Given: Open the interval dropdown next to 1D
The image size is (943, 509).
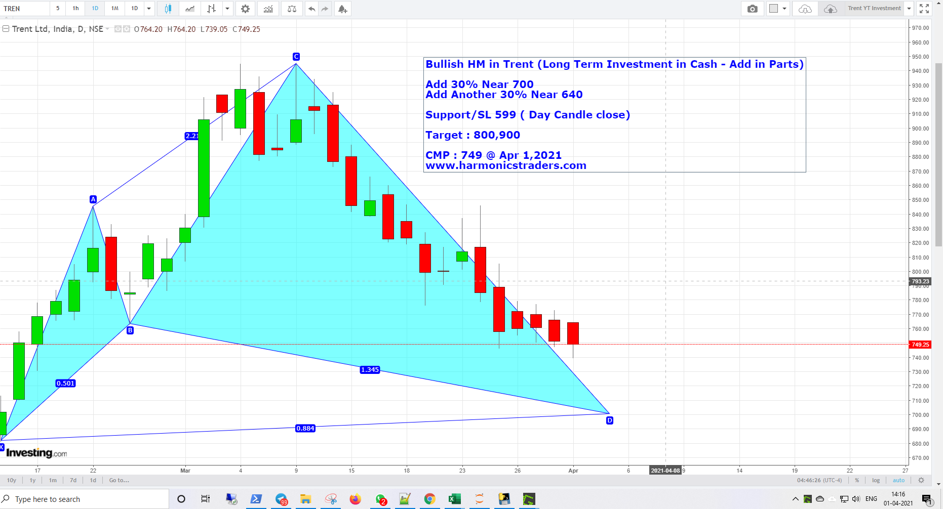Looking at the screenshot, I should [148, 9].
